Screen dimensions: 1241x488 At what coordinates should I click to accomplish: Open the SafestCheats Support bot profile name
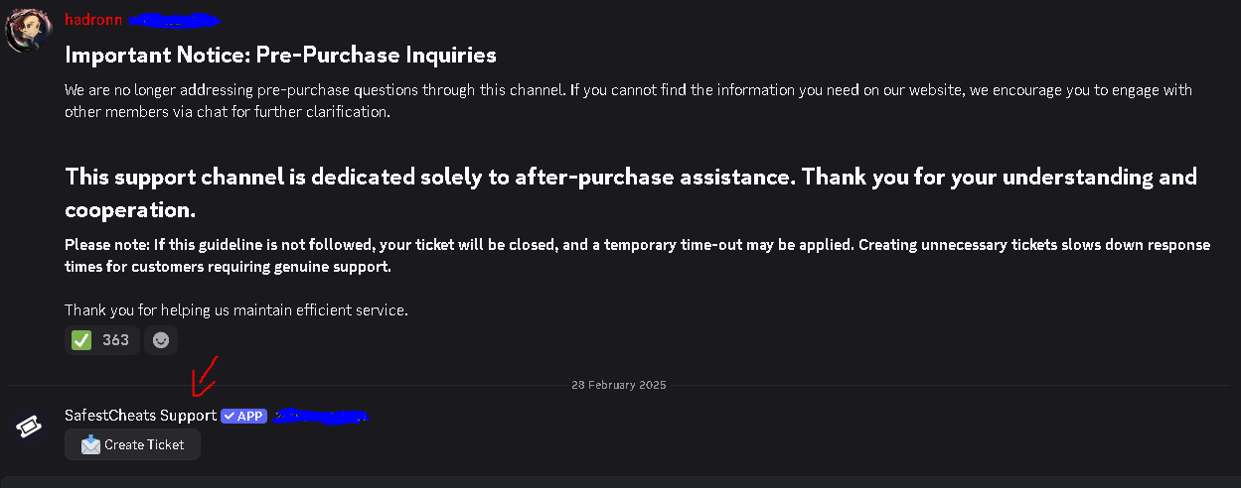[x=140, y=416]
